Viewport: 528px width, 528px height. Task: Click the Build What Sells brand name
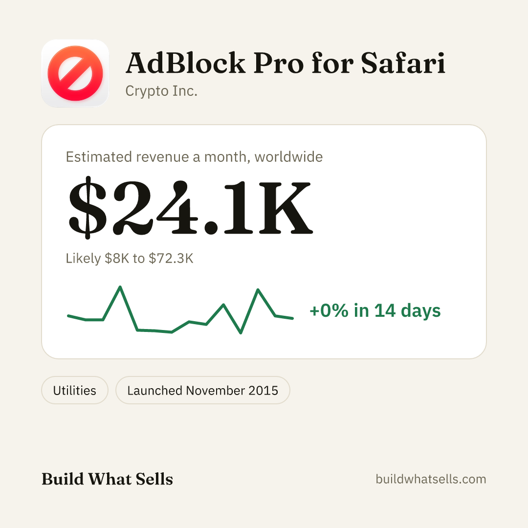(x=107, y=479)
